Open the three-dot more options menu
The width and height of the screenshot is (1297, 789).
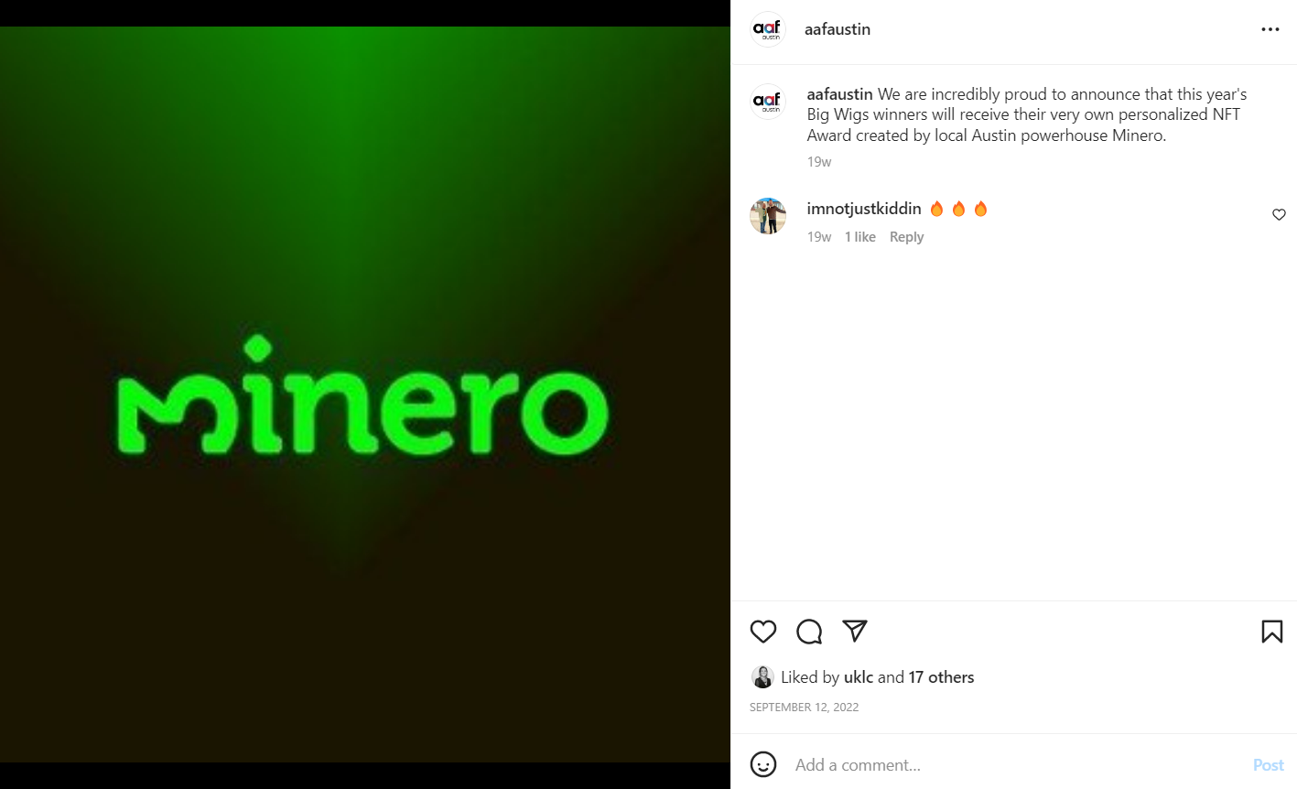[x=1270, y=29]
